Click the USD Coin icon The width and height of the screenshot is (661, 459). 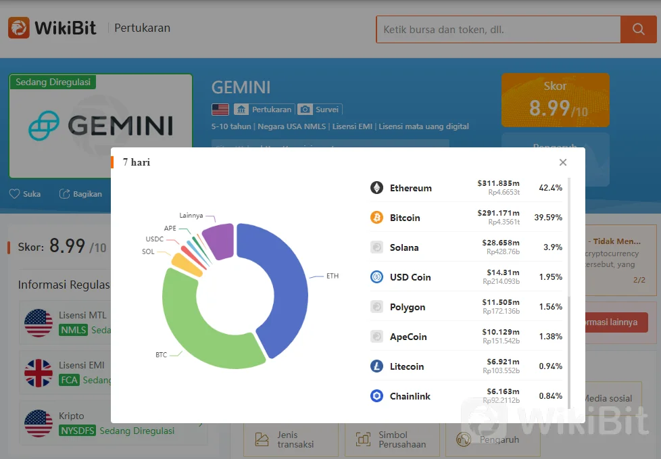click(x=376, y=277)
